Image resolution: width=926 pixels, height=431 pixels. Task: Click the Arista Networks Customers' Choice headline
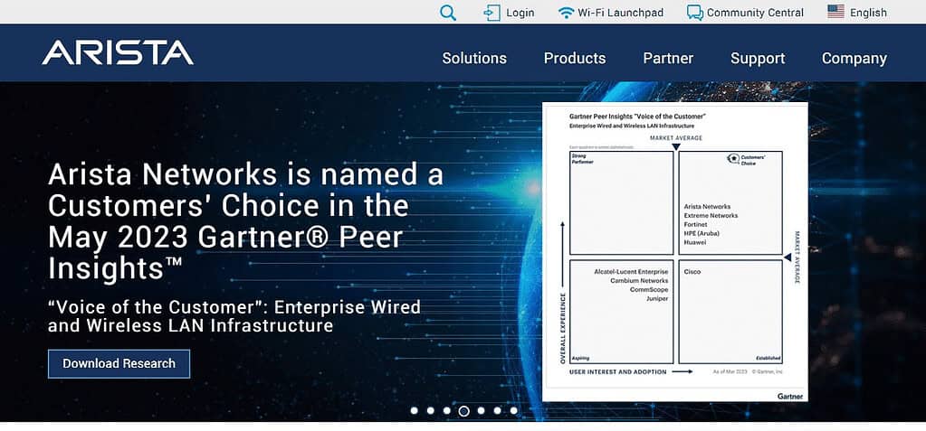(245, 221)
